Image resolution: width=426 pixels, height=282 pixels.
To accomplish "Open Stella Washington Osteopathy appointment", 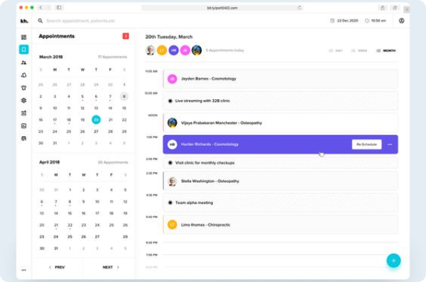I will (x=280, y=181).
